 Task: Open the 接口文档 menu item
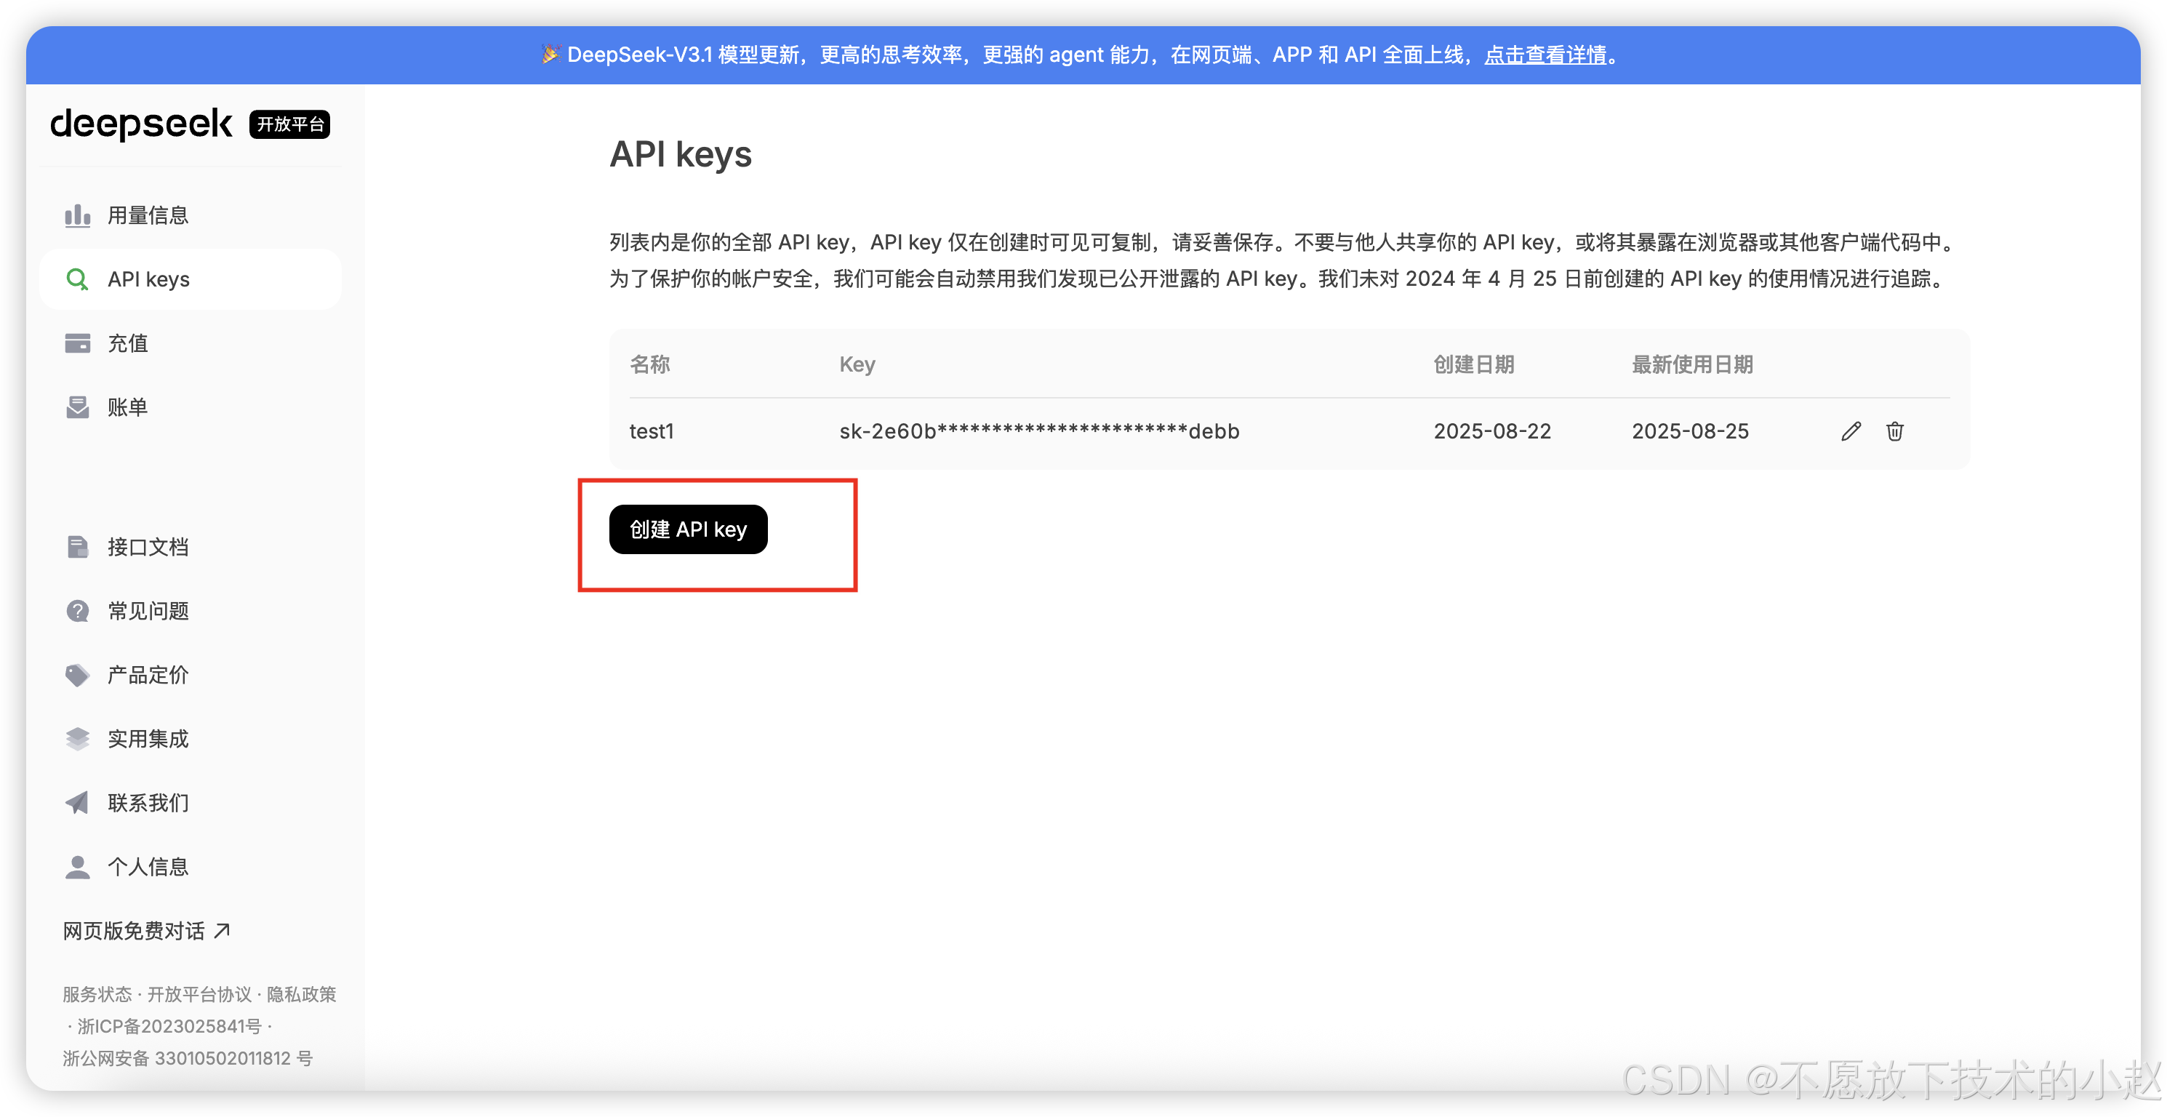point(190,547)
